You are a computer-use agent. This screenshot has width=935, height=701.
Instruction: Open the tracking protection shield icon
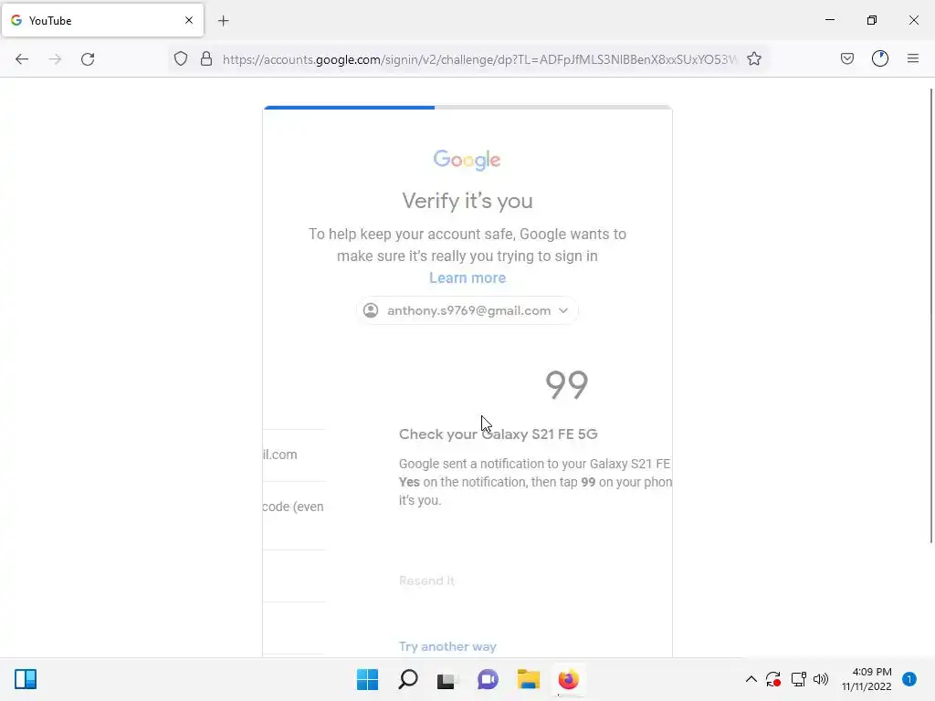click(181, 59)
